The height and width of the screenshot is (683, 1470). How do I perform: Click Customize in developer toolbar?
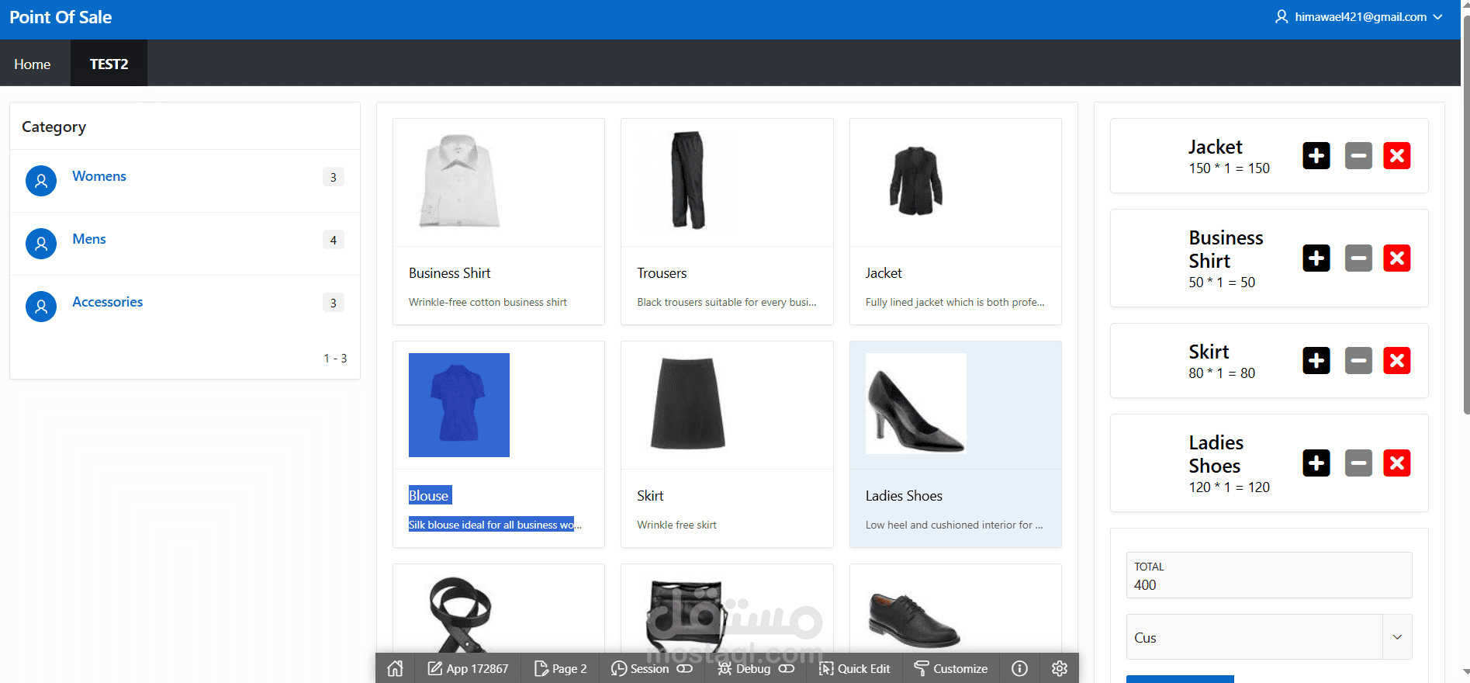(x=950, y=668)
